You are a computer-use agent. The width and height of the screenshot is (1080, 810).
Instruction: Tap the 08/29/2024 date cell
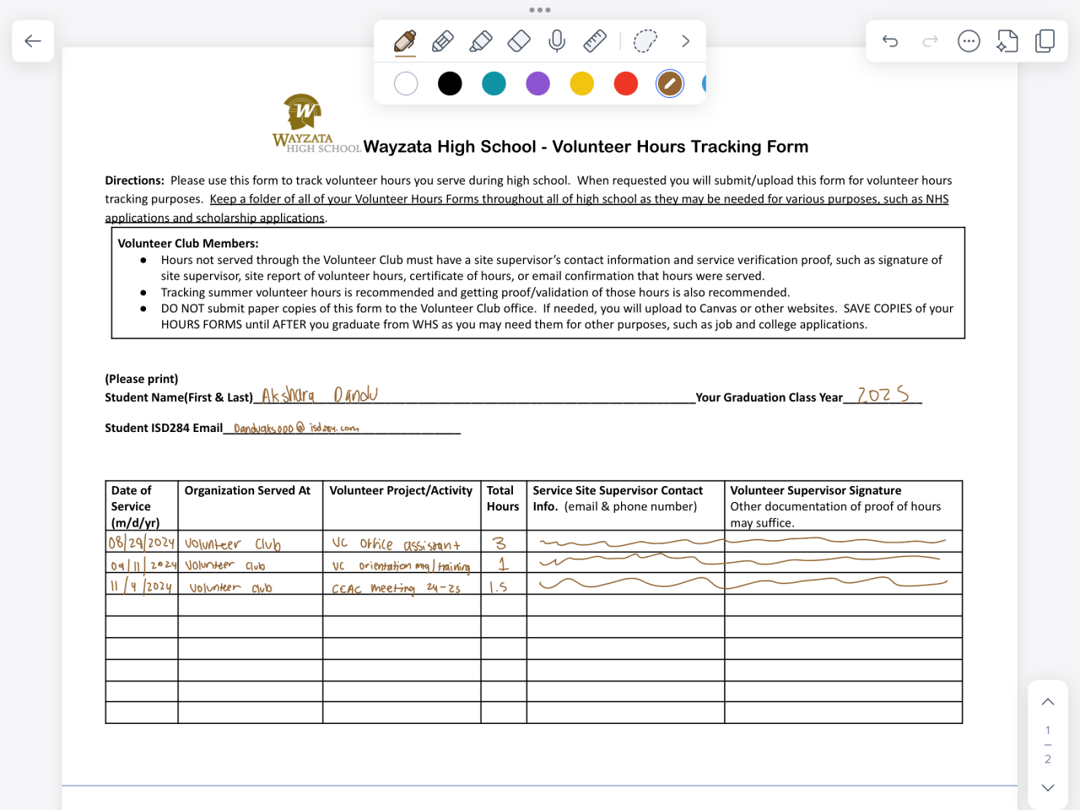coord(142,542)
